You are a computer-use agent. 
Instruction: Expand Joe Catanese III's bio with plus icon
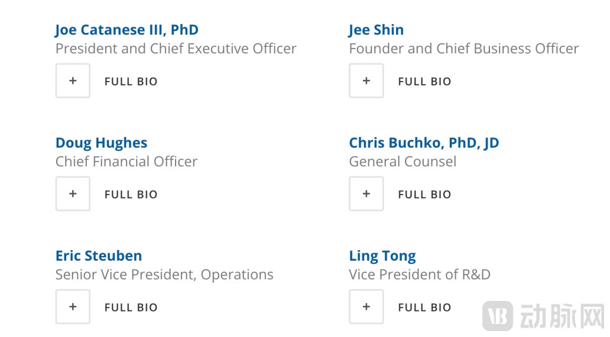coord(73,81)
